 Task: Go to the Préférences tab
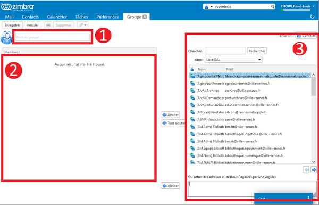pos(107,17)
